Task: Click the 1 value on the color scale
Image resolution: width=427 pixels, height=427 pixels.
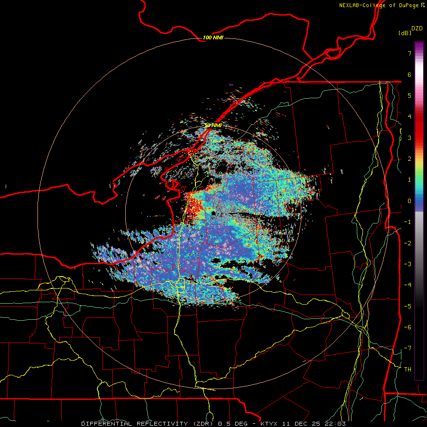Action: pos(409,180)
